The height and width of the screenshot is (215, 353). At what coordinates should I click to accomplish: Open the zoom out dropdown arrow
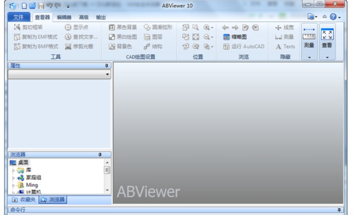pos(212,37)
